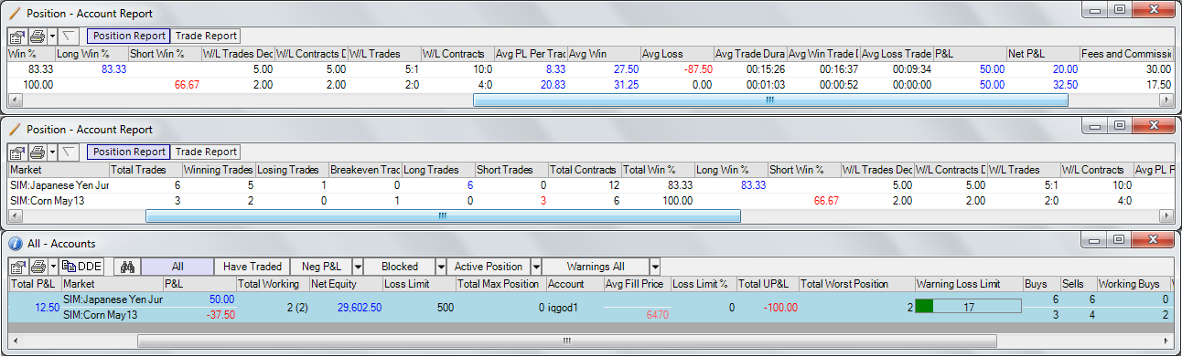This screenshot has height=357, width=1182.
Task: Click horizontal scrollbar thumb in All Accounts
Action: (x=566, y=341)
